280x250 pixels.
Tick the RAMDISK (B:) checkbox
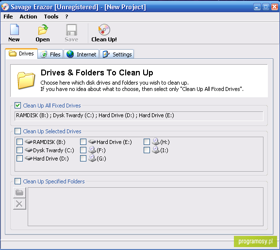tap(19, 142)
